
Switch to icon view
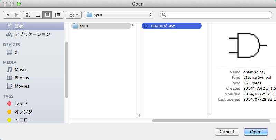tap(28, 15)
